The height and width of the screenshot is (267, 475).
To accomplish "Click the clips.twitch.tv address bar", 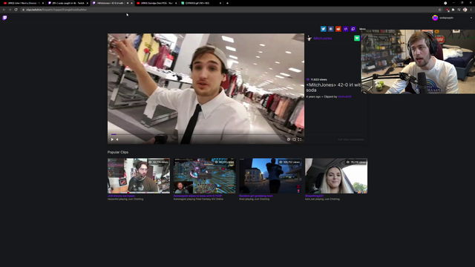I will (x=230, y=10).
